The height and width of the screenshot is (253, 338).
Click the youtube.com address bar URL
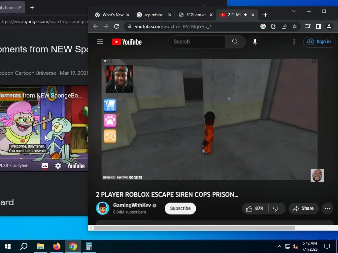[x=173, y=26]
